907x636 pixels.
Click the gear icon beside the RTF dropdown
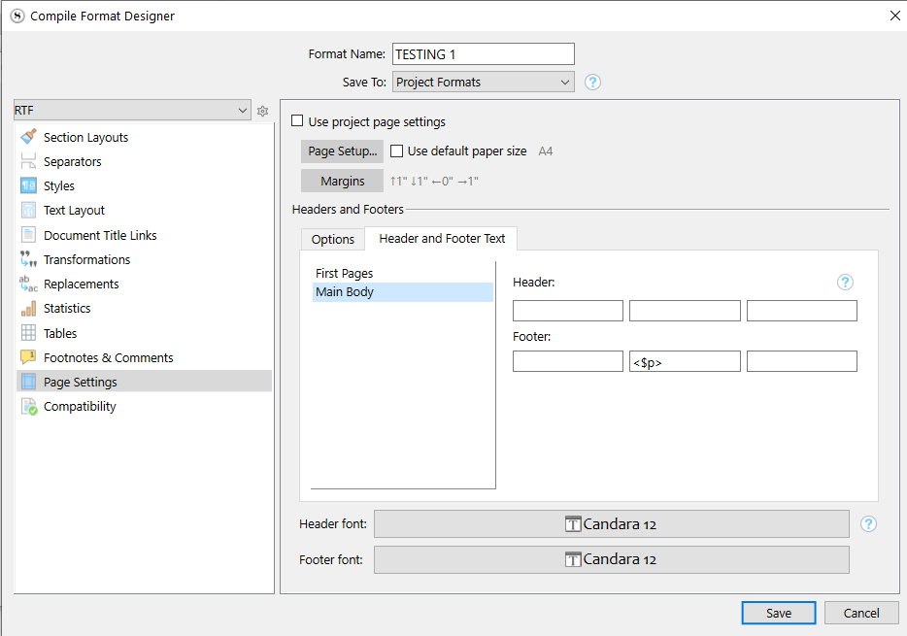tap(262, 112)
